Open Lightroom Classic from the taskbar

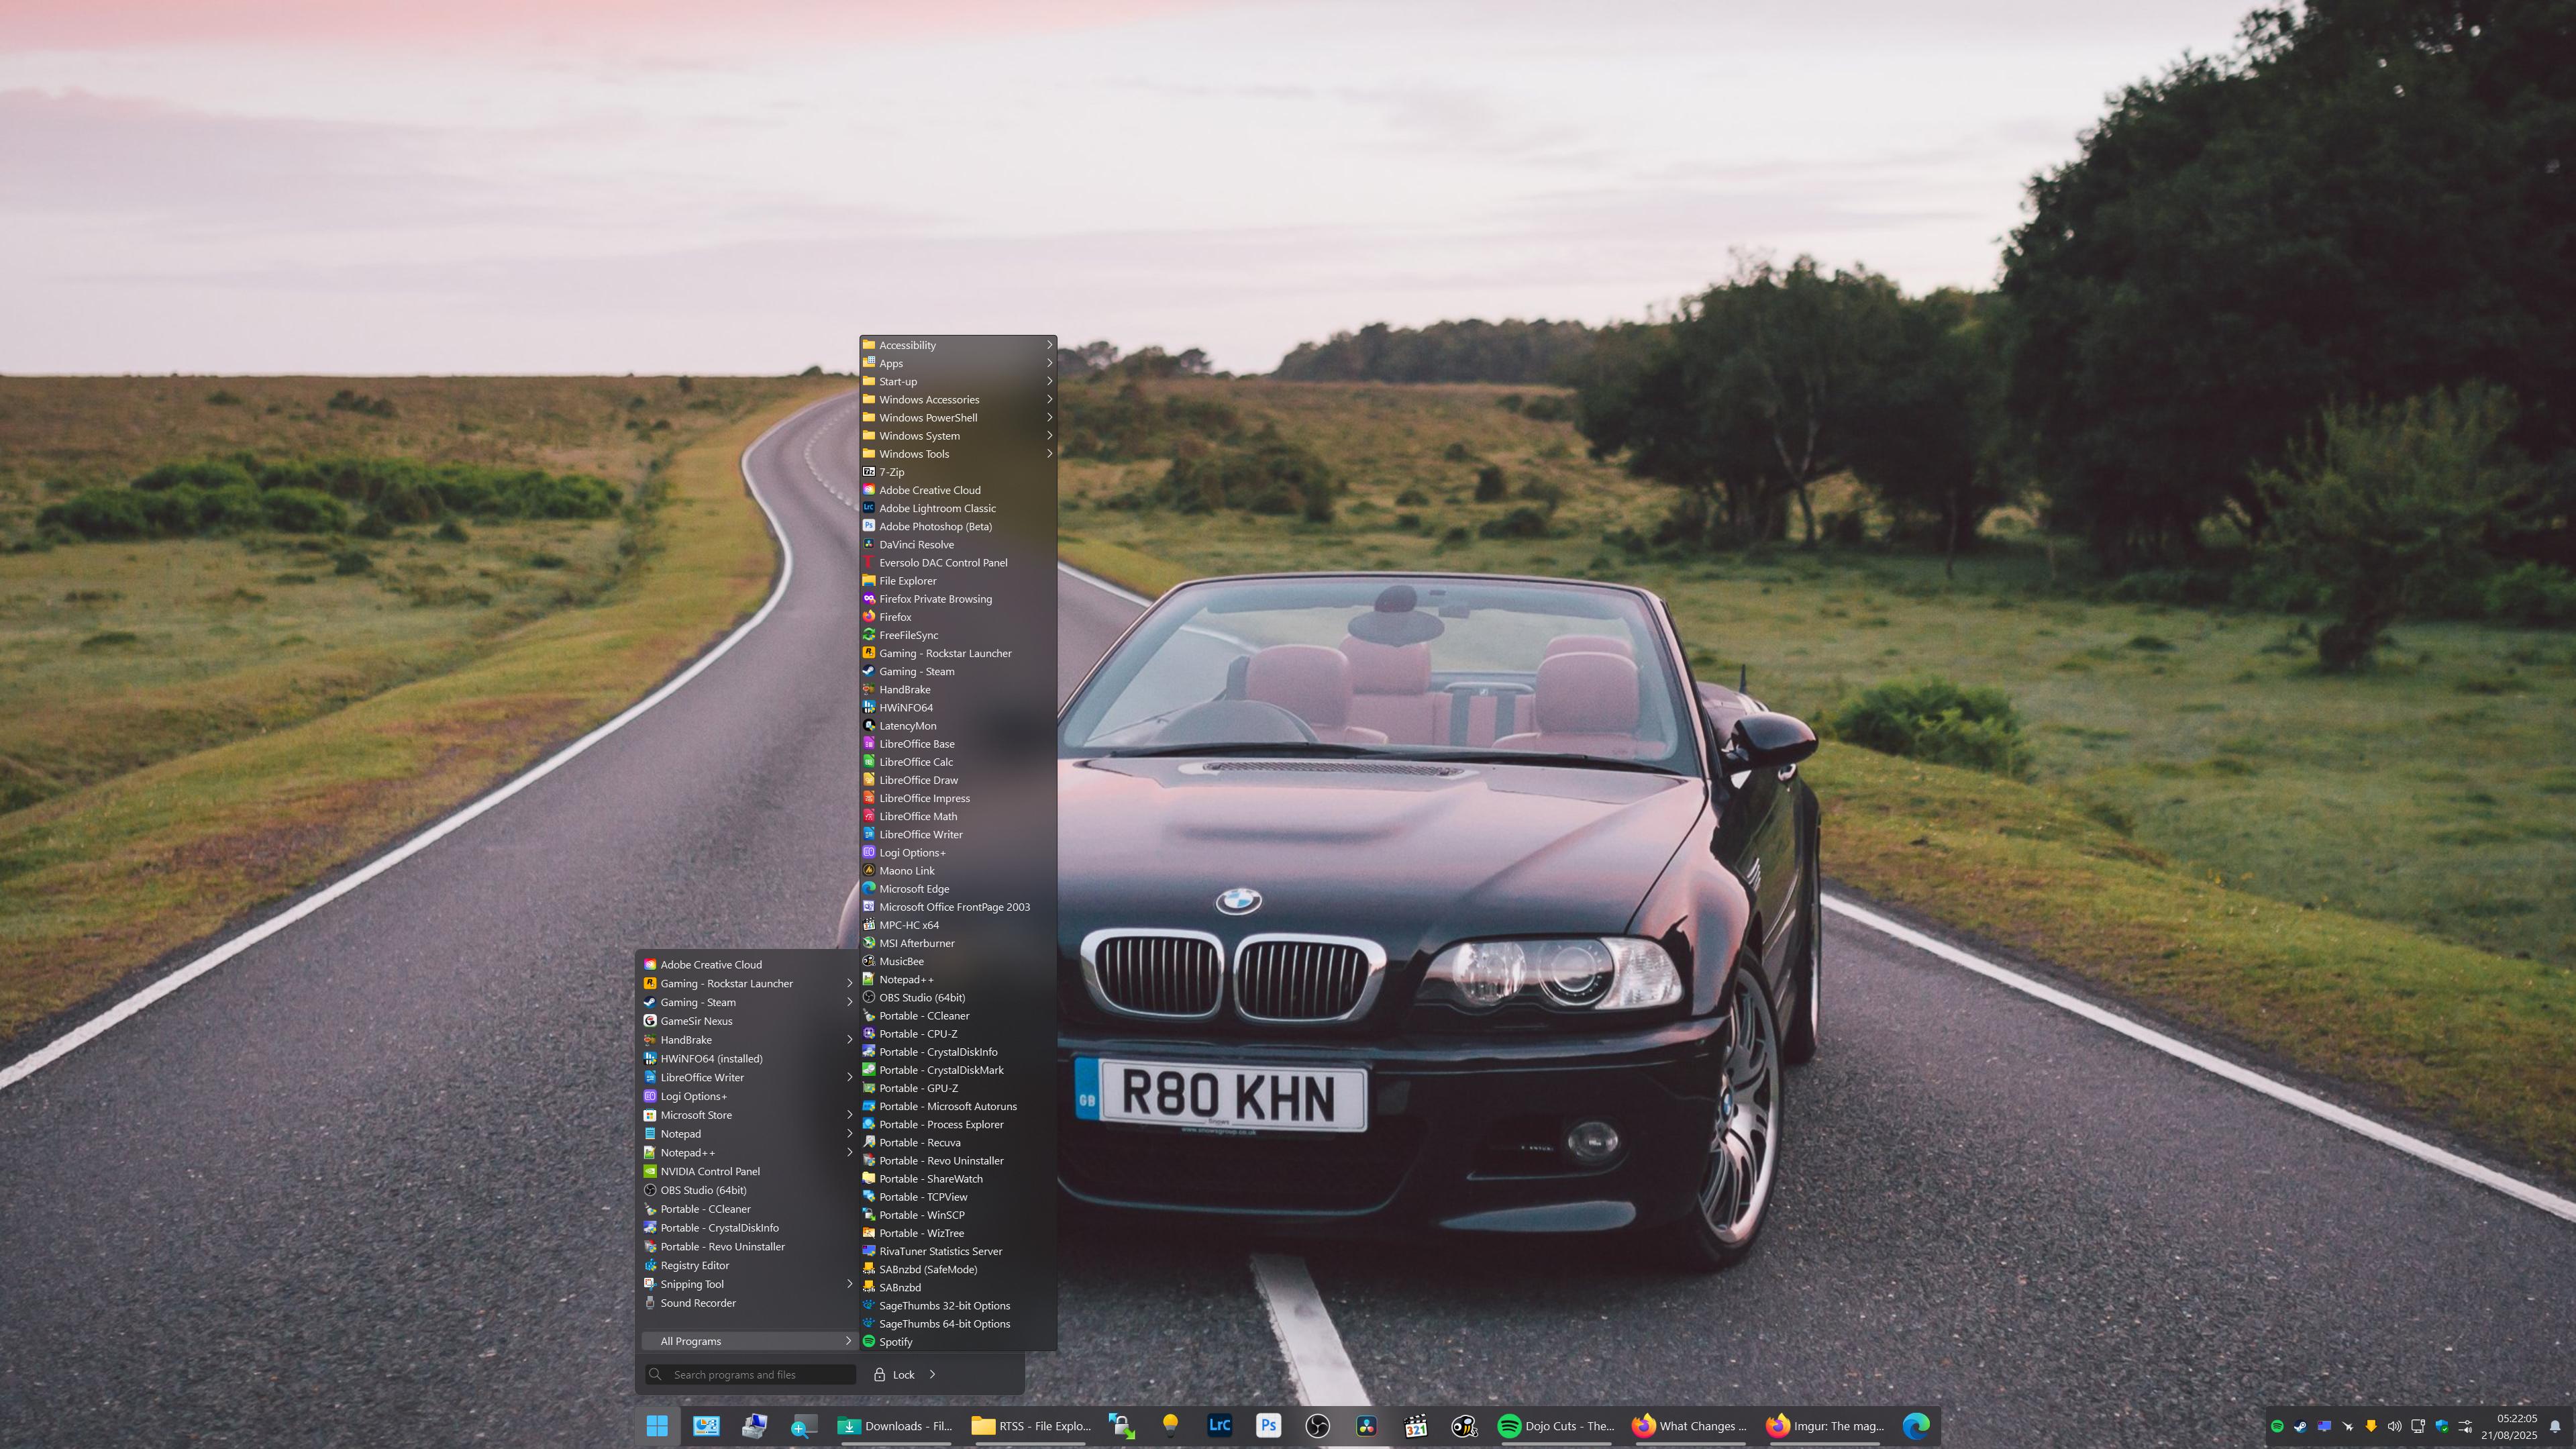pyautogui.click(x=1219, y=1426)
